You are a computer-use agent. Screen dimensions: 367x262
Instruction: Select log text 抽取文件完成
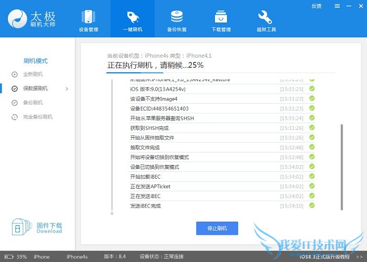point(145,148)
